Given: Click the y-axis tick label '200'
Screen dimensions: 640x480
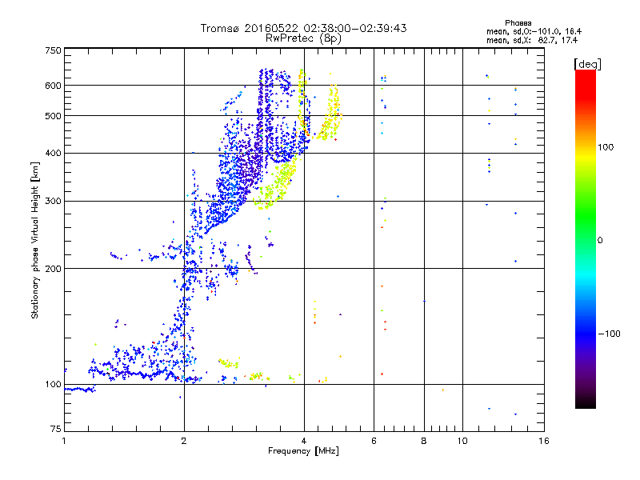Looking at the screenshot, I should [x=53, y=269].
